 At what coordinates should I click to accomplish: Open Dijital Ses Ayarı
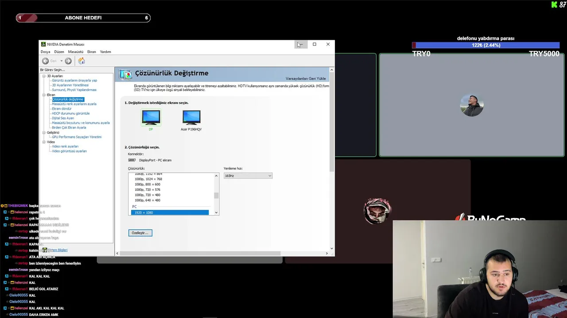[x=63, y=118]
